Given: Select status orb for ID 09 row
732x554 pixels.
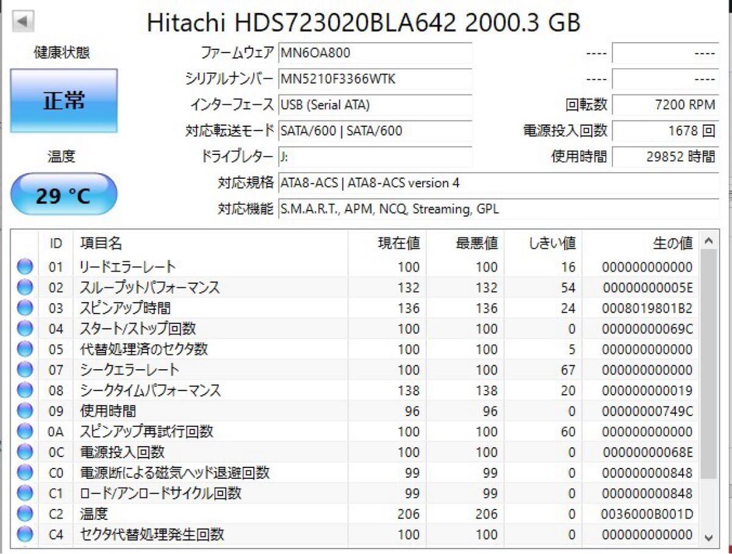Looking at the screenshot, I should [x=25, y=411].
